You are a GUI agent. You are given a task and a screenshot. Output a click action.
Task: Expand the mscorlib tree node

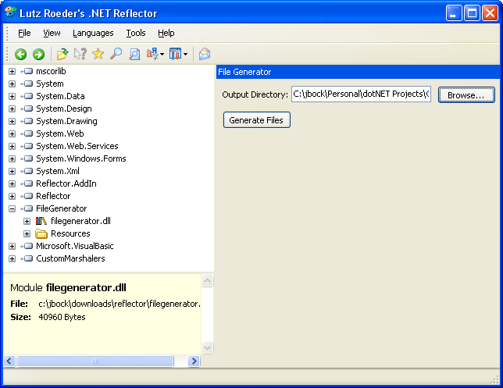pyautogui.click(x=12, y=71)
